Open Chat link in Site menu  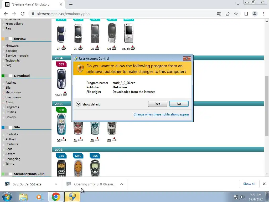[9, 149]
